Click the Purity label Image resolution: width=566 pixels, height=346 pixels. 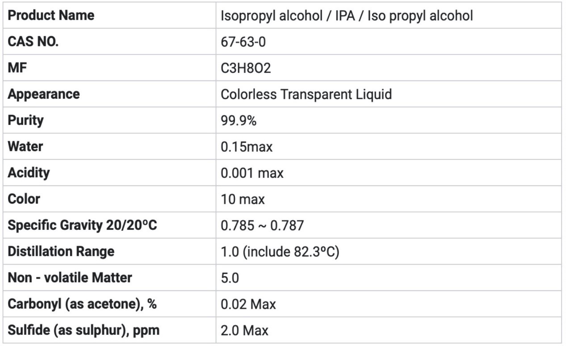[x=25, y=121]
